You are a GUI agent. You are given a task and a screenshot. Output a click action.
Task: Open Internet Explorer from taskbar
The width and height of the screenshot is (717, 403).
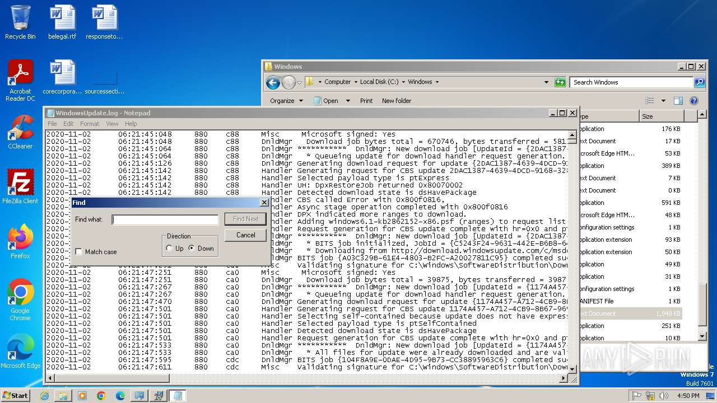(x=44, y=396)
